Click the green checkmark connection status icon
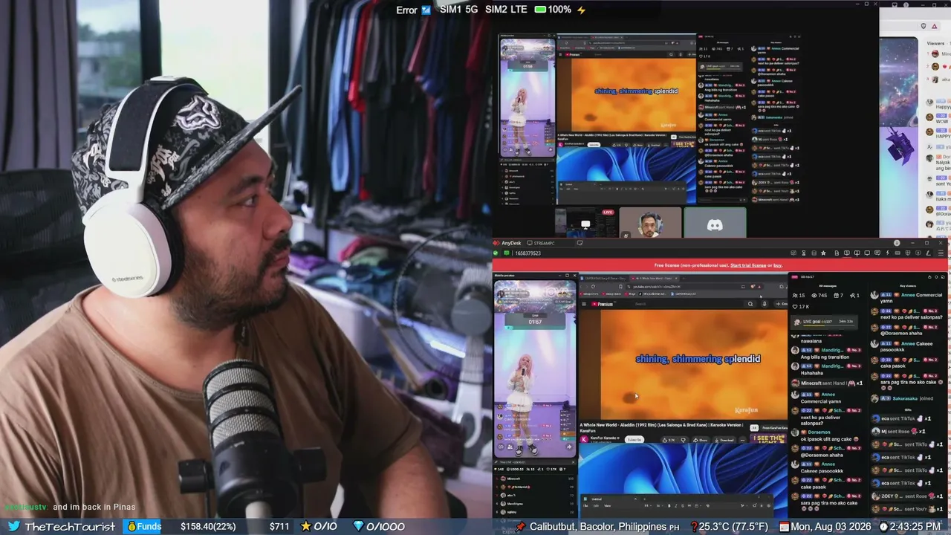The height and width of the screenshot is (535, 951). (496, 253)
